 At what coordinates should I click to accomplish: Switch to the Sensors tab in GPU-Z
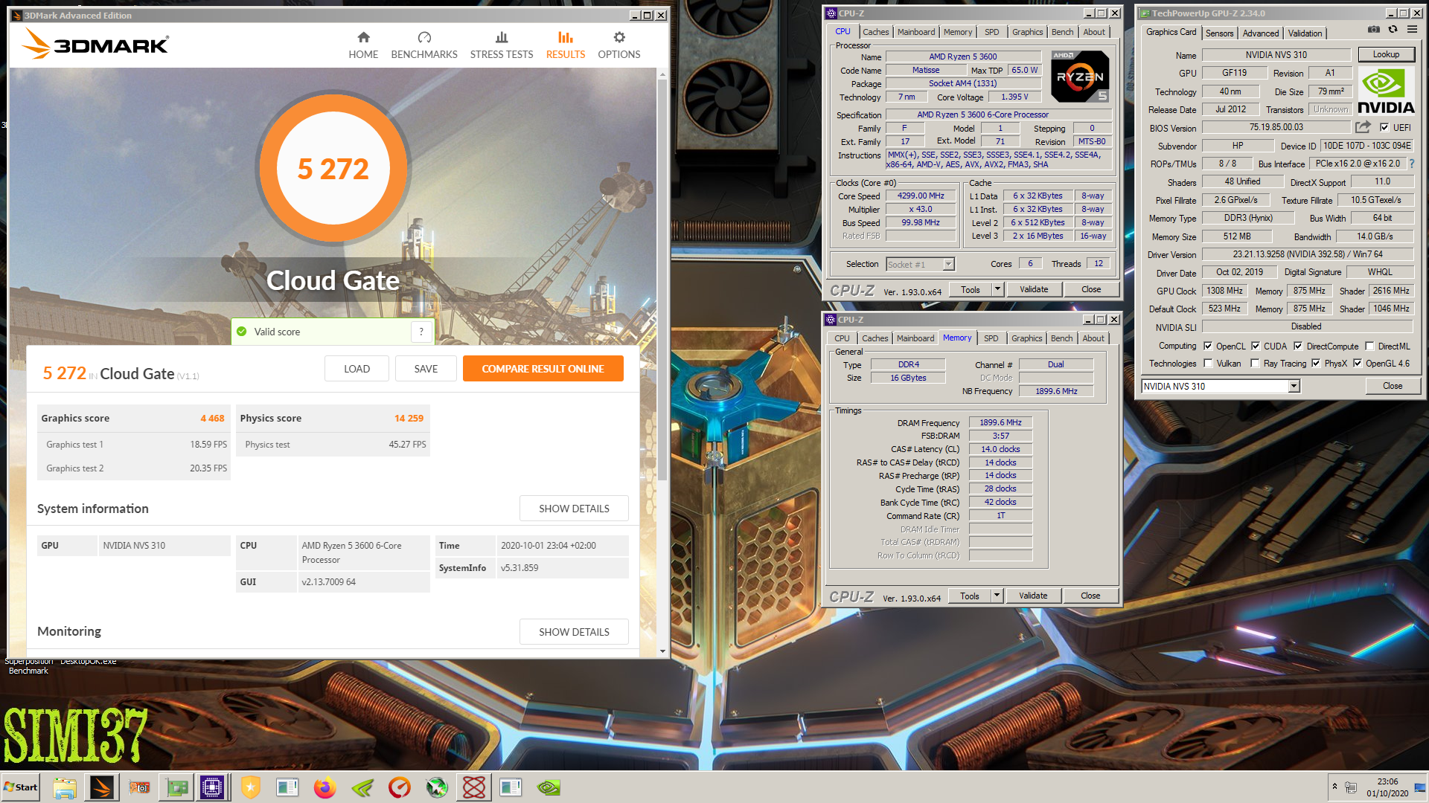tap(1219, 33)
